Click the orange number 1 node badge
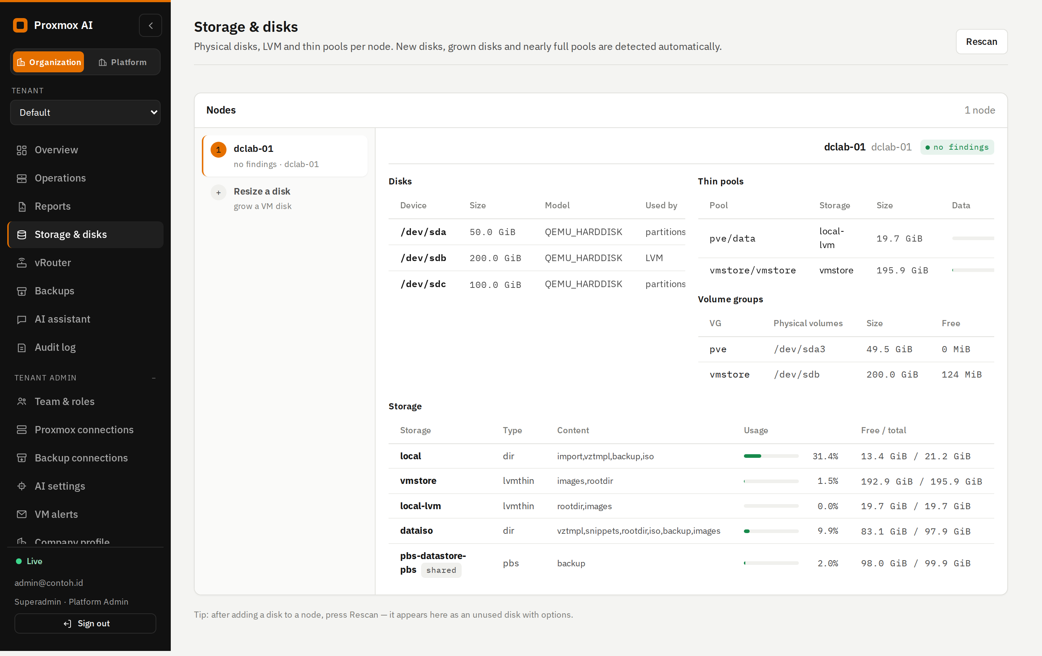 (x=219, y=150)
